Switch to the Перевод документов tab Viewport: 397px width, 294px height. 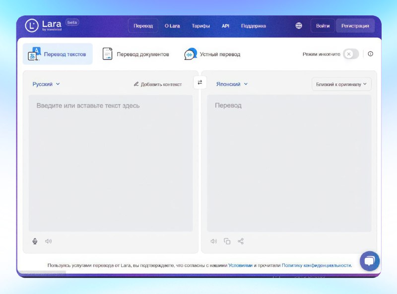(x=137, y=53)
